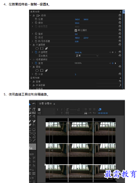The image size is (139, 183).
Task: Select the Pen tool in title toolbar
Action: coord(30,121)
